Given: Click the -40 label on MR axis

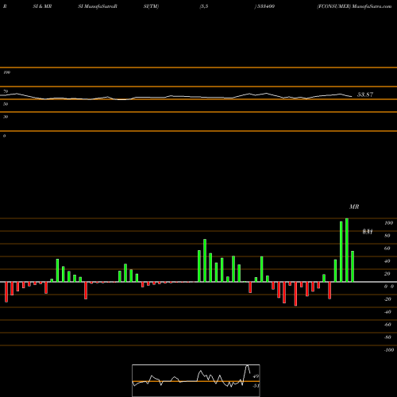Looking at the screenshot, I should [x=387, y=312].
